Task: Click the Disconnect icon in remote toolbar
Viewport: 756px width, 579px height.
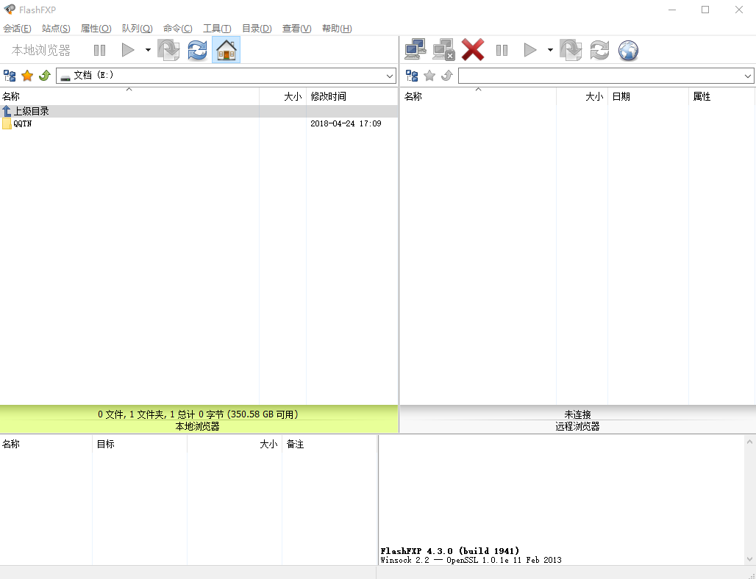Action: [443, 50]
